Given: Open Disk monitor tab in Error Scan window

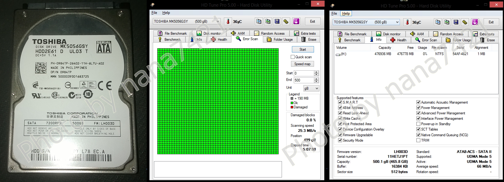Looking at the screenshot, I should point(209,33).
